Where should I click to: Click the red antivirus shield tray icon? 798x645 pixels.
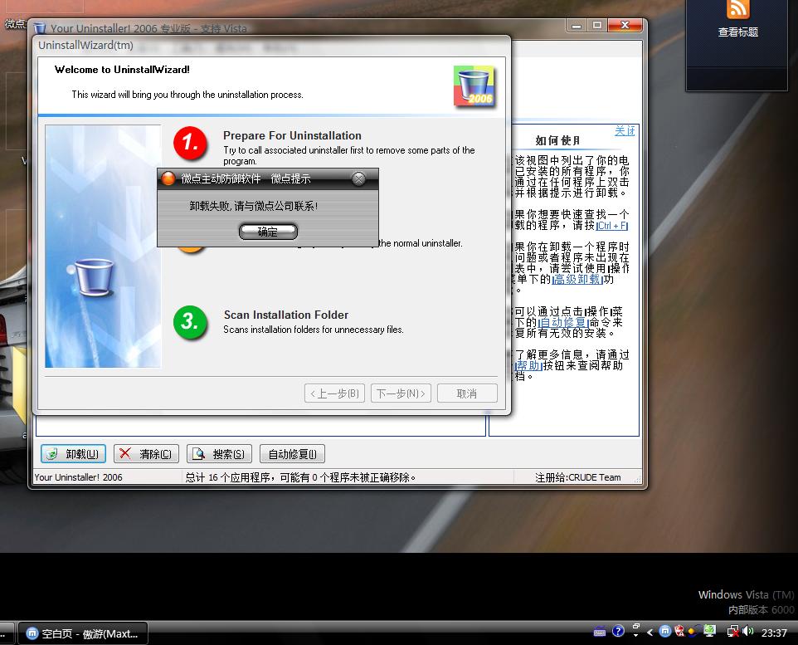pyautogui.click(x=679, y=631)
